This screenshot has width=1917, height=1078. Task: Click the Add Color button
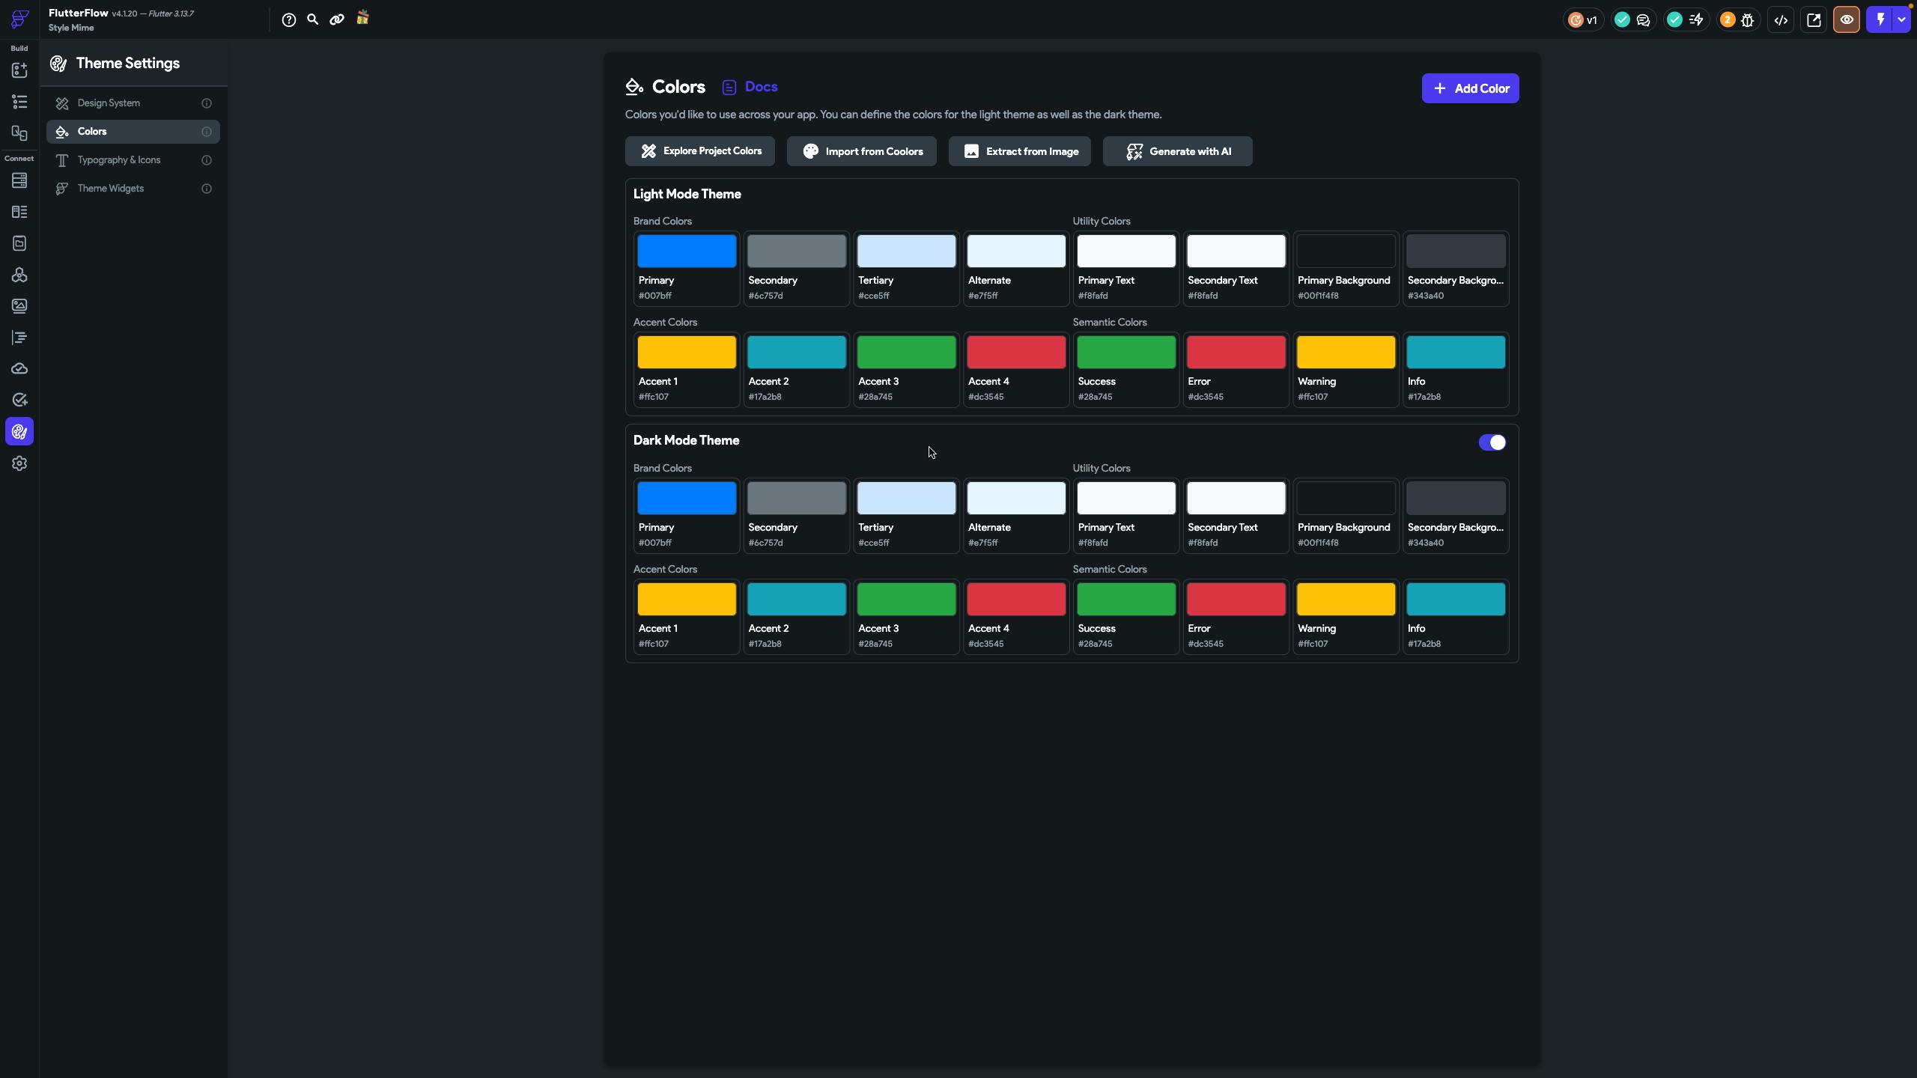(x=1470, y=88)
